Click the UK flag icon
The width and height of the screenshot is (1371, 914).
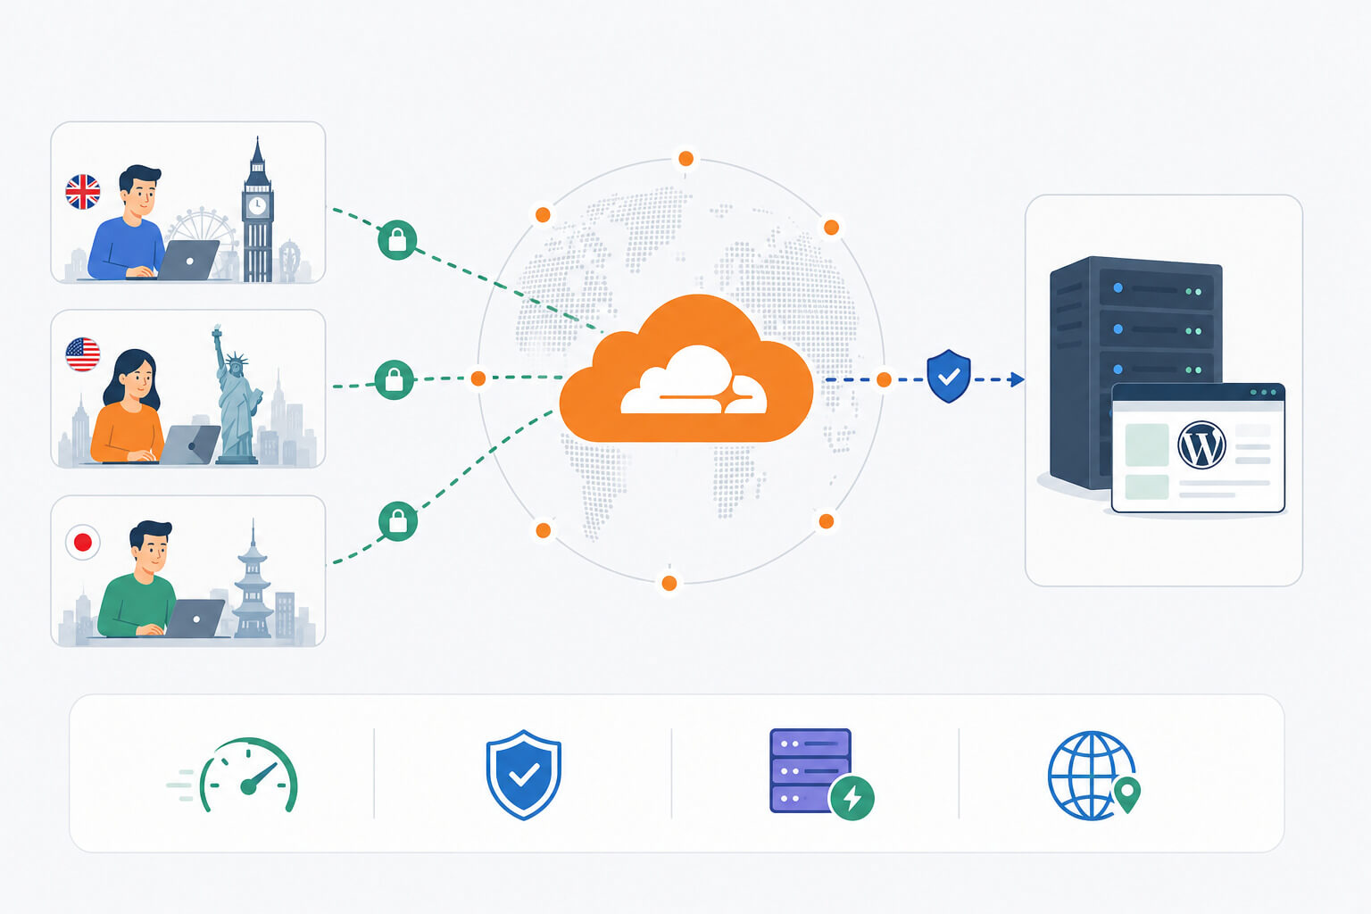pyautogui.click(x=83, y=192)
